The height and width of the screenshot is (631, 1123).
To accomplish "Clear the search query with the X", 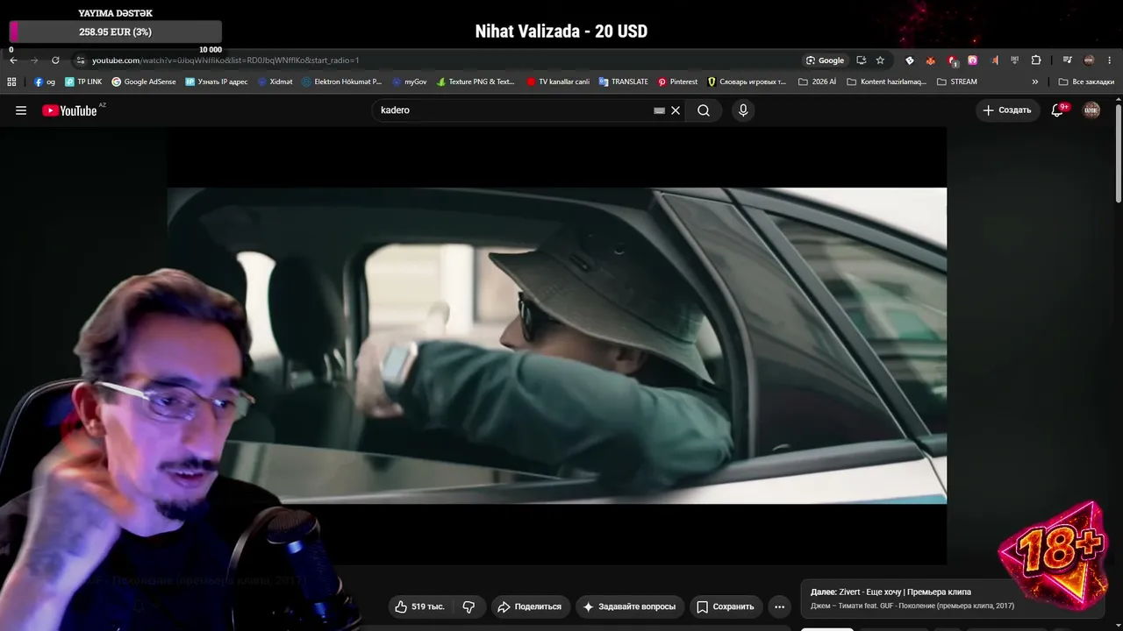I will [x=676, y=110].
